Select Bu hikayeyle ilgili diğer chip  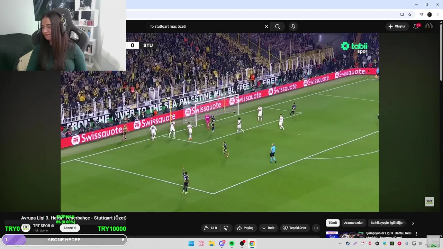[x=388, y=223]
